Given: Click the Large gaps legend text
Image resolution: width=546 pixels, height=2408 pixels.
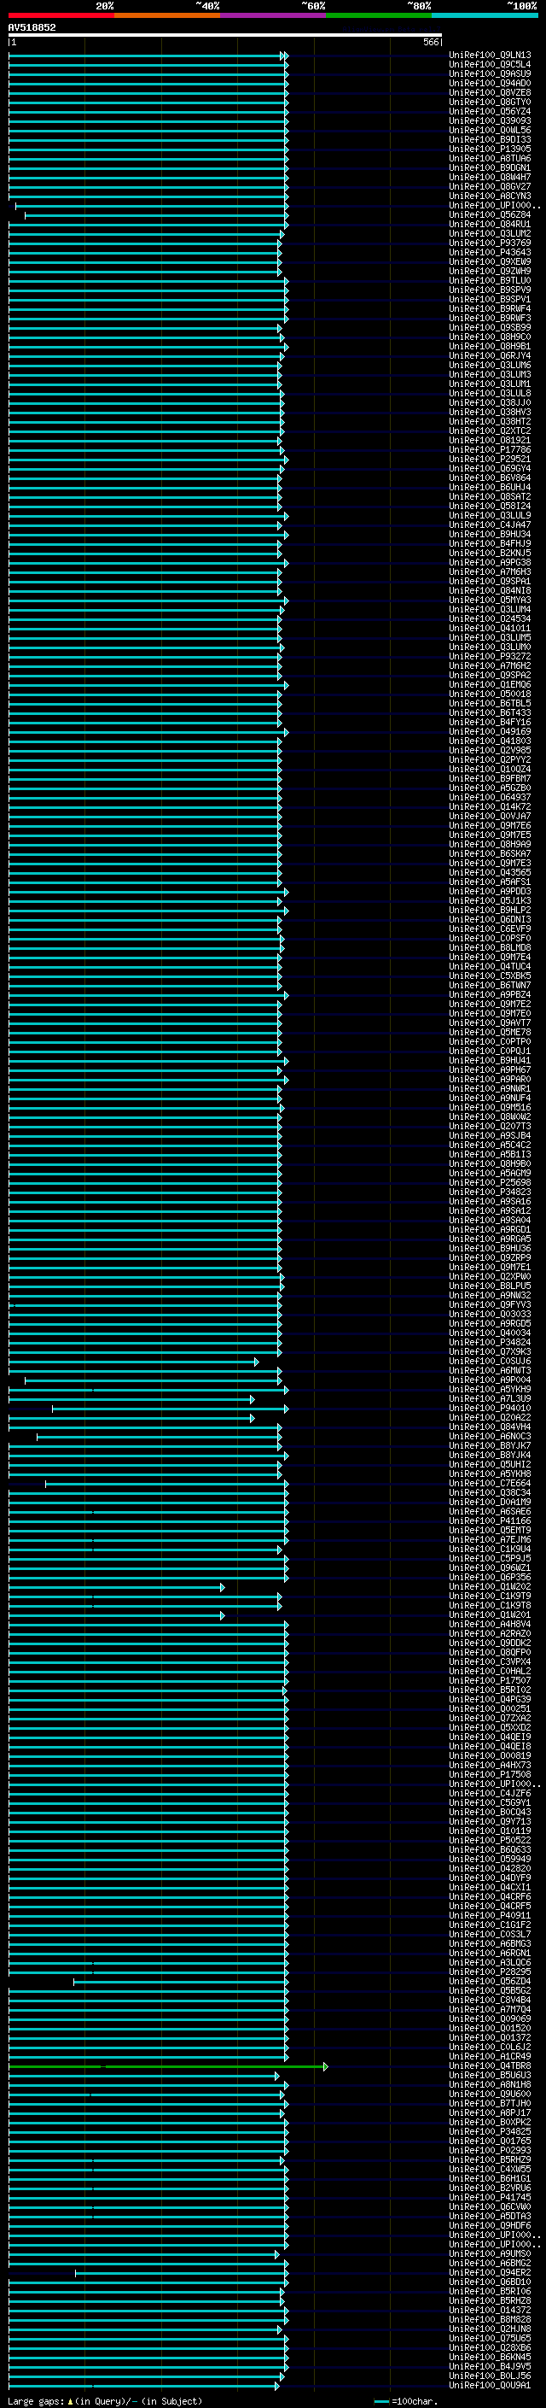Looking at the screenshot, I should click(x=105, y=2401).
